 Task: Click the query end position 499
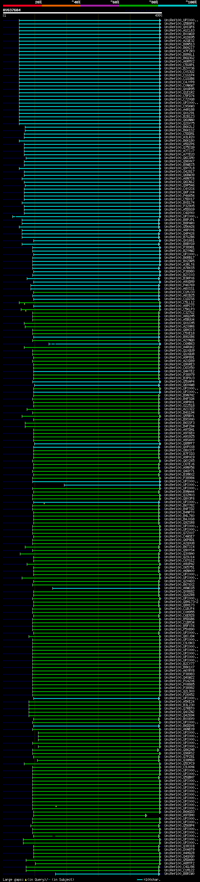(158, 15)
